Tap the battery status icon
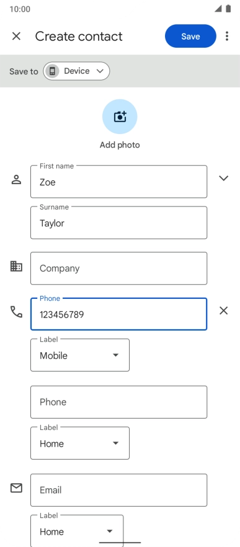Viewport: 240px width, 547px height. (228, 9)
